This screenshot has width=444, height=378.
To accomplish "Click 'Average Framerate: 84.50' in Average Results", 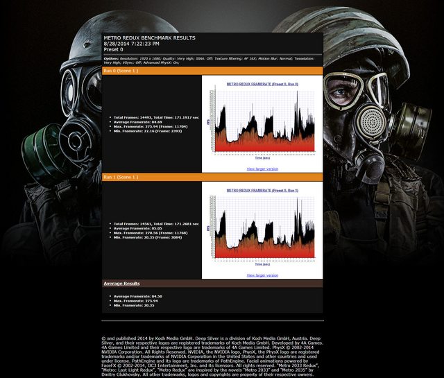I will pos(138,296).
